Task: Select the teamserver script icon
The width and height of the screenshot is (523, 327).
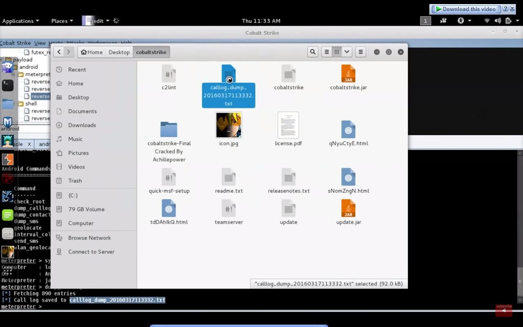Action: click(229, 208)
